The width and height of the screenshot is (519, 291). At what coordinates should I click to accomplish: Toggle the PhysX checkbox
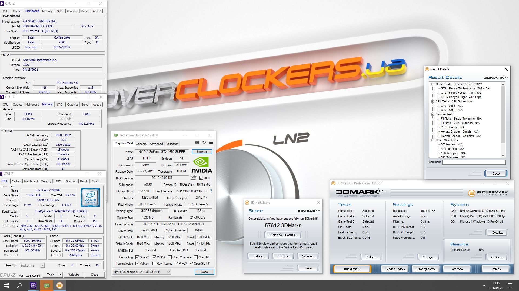tap(176, 264)
